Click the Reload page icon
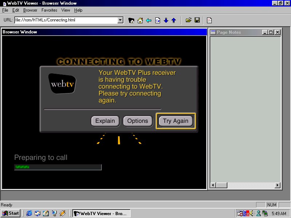The width and height of the screenshot is (291, 218). click(158, 20)
